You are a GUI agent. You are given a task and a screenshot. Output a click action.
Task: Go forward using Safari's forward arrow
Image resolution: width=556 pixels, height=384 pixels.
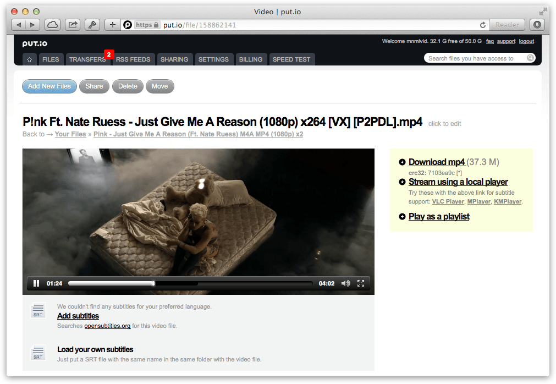point(32,25)
